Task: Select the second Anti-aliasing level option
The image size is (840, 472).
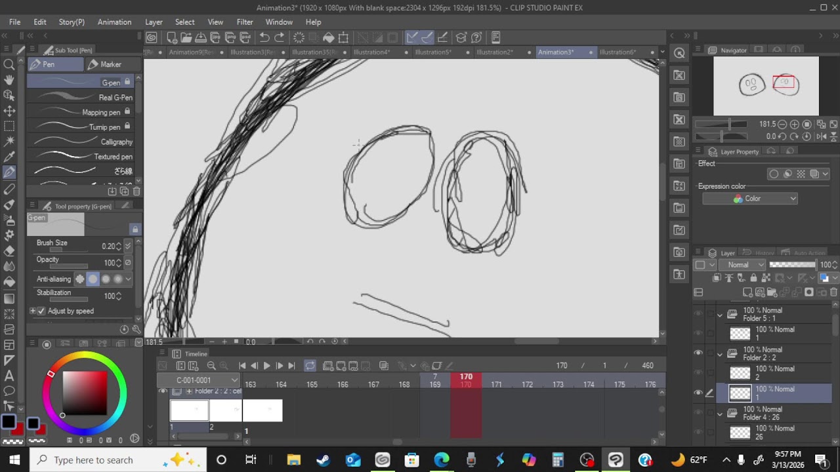Action: tap(93, 279)
